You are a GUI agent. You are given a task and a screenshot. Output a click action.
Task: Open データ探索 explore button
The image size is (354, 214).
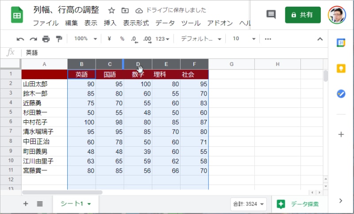298,204
